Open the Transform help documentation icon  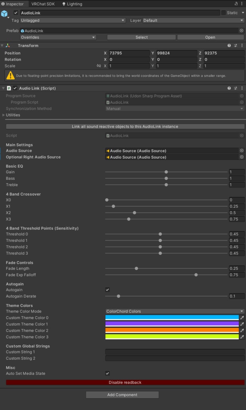click(x=229, y=45)
